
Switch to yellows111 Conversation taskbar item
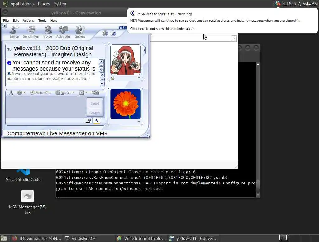194,238
